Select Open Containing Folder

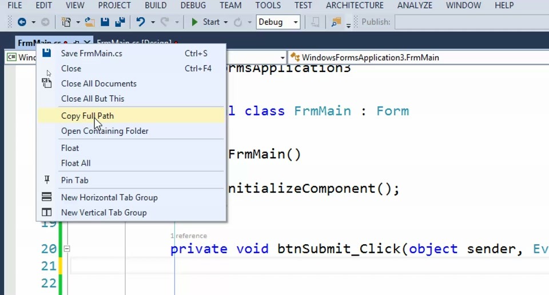coord(132,131)
